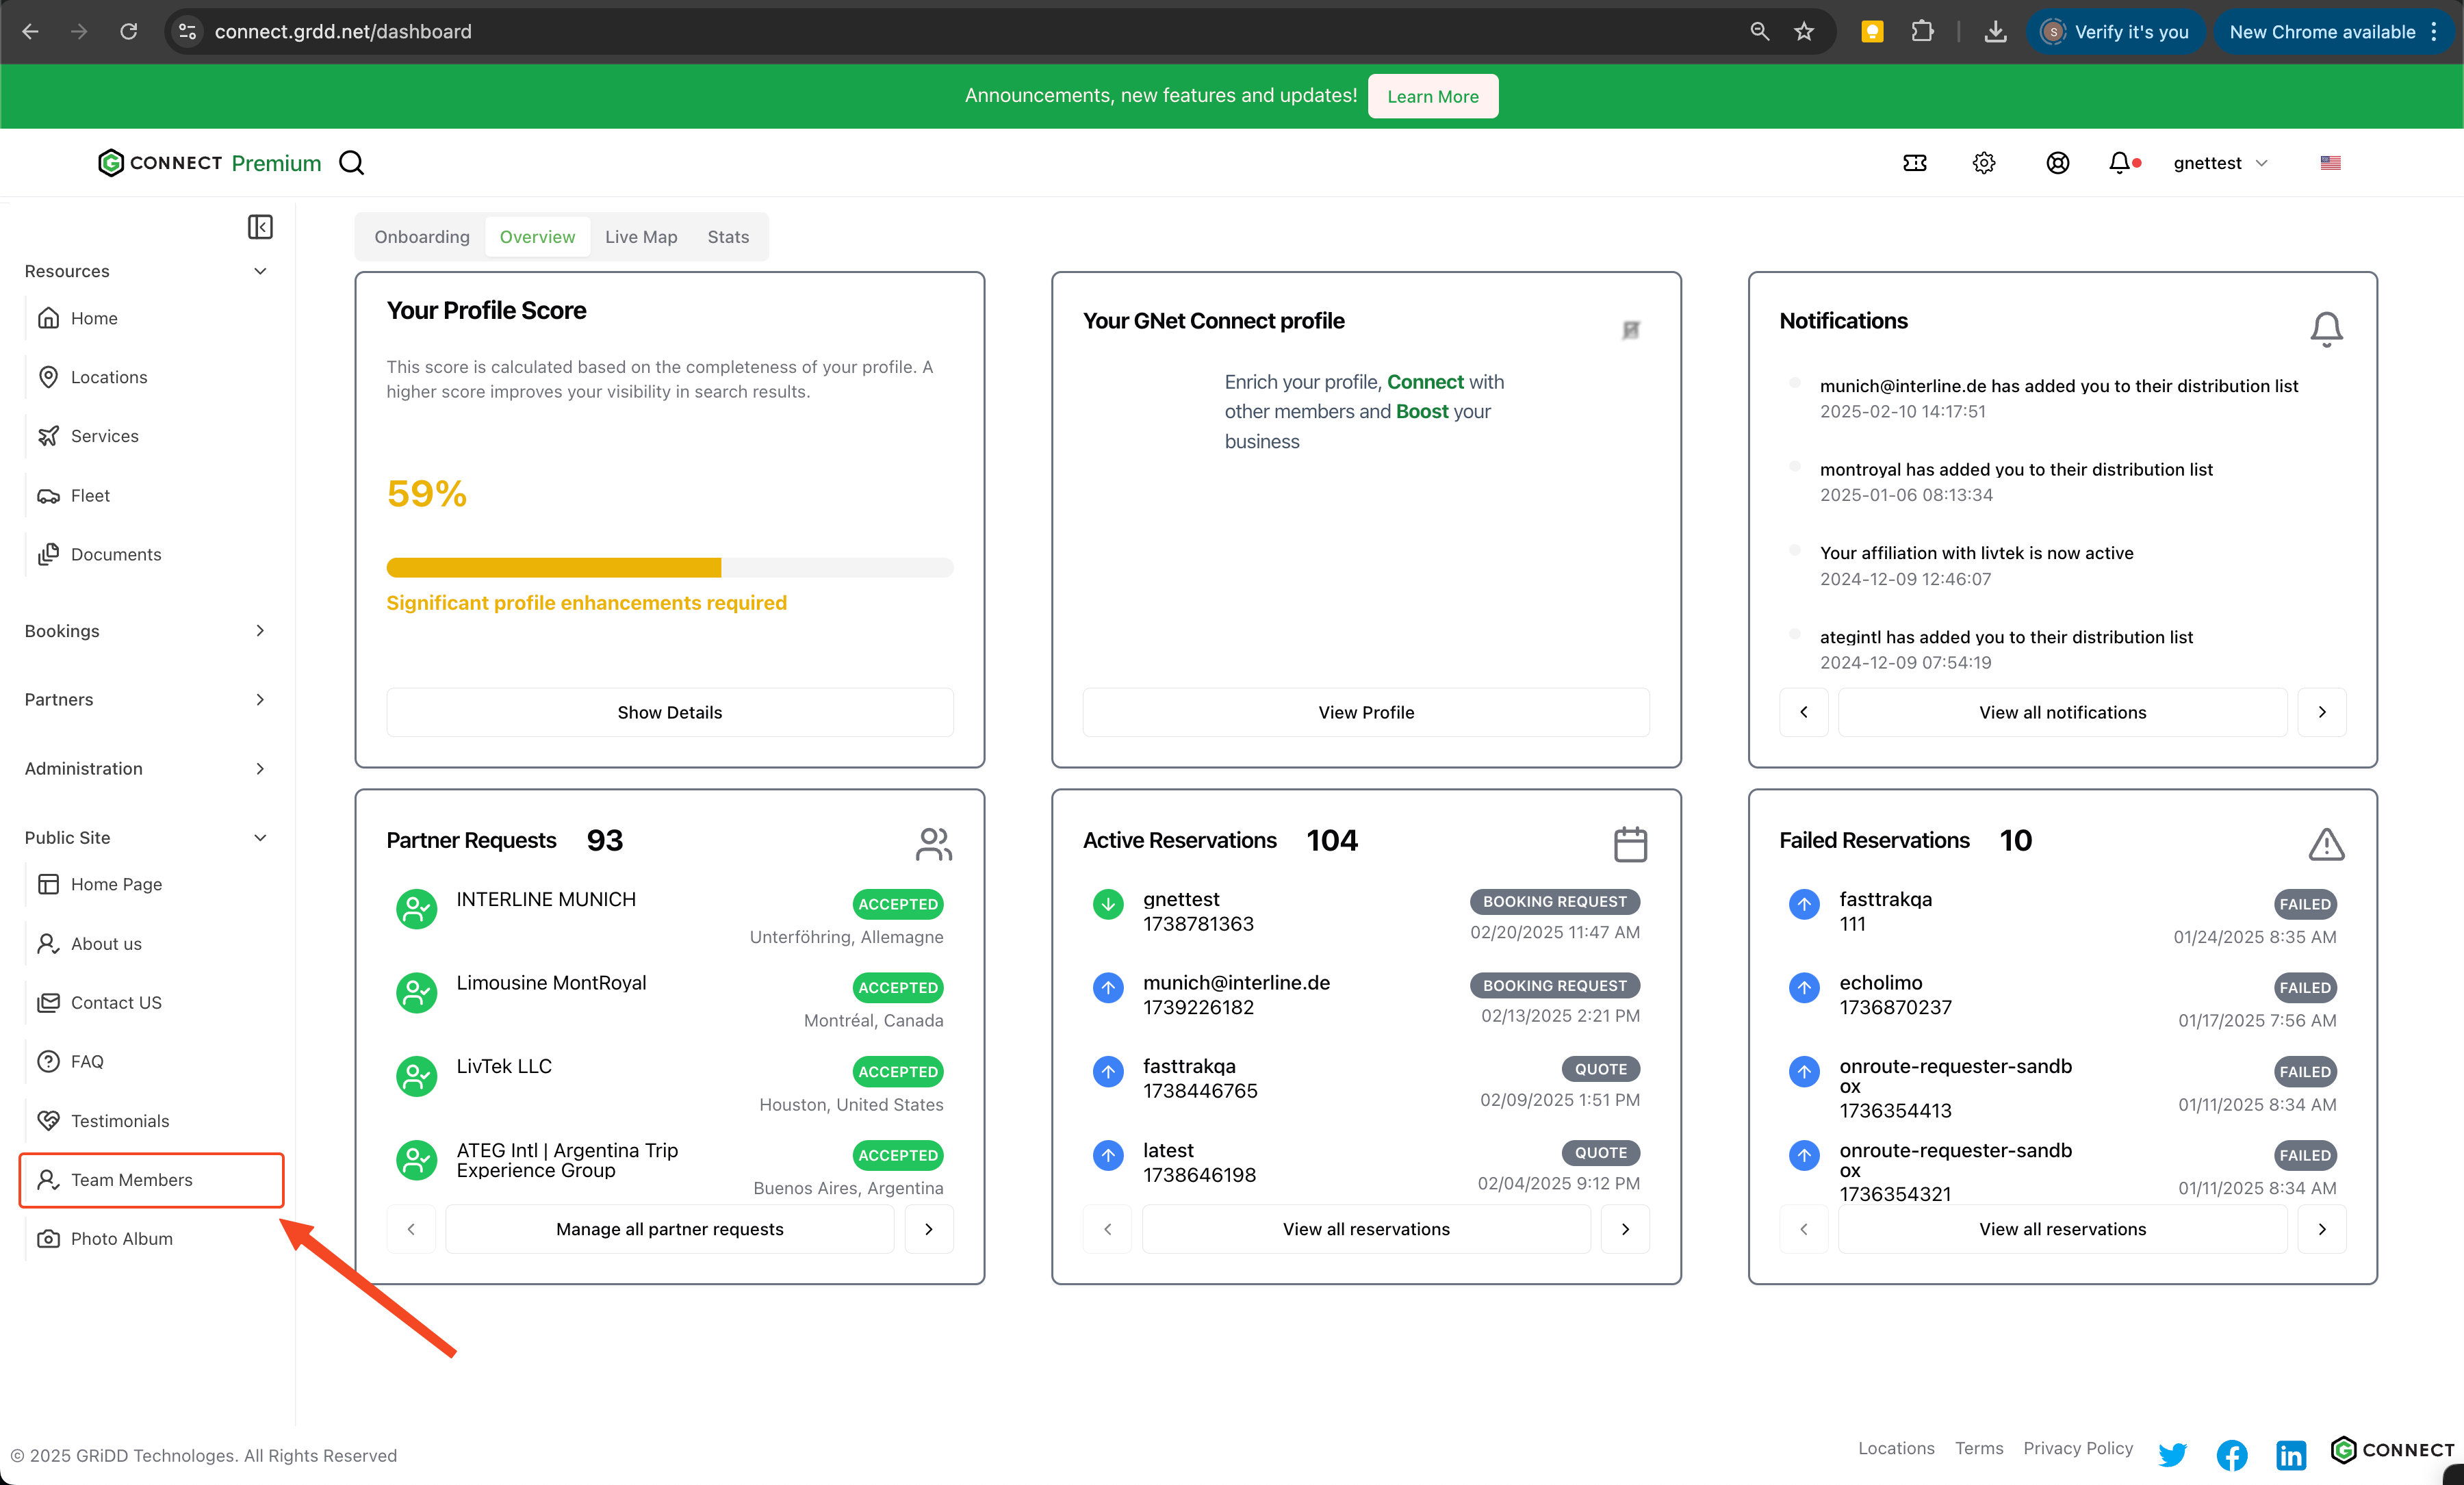The height and width of the screenshot is (1485, 2464).
Task: Open the notification bell with red dot
Action: 2121,163
